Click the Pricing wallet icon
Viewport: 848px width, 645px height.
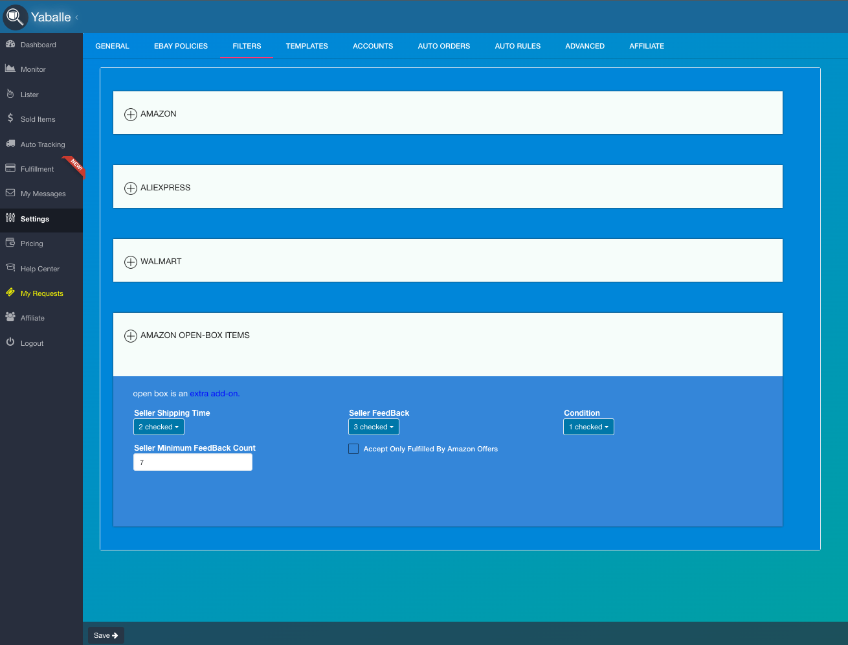tap(10, 243)
